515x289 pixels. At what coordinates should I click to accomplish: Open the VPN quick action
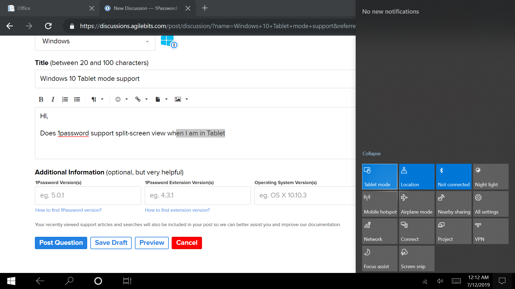coord(491,231)
